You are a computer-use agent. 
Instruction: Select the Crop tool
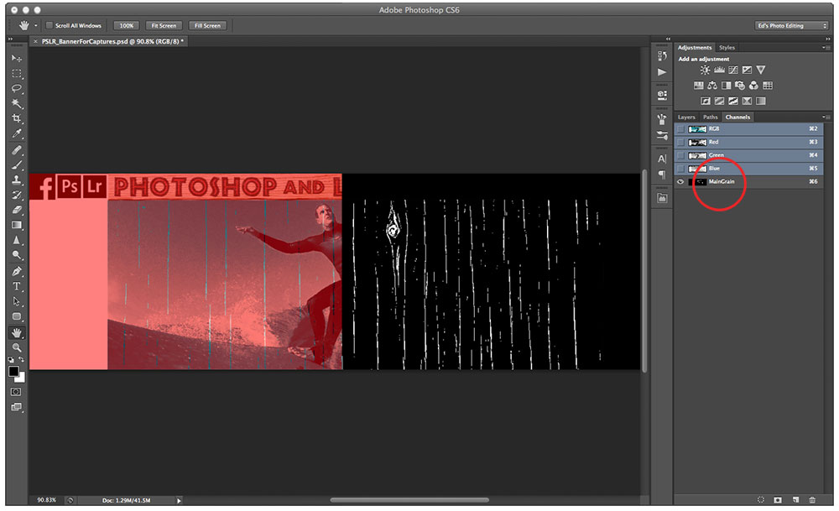pyautogui.click(x=17, y=118)
